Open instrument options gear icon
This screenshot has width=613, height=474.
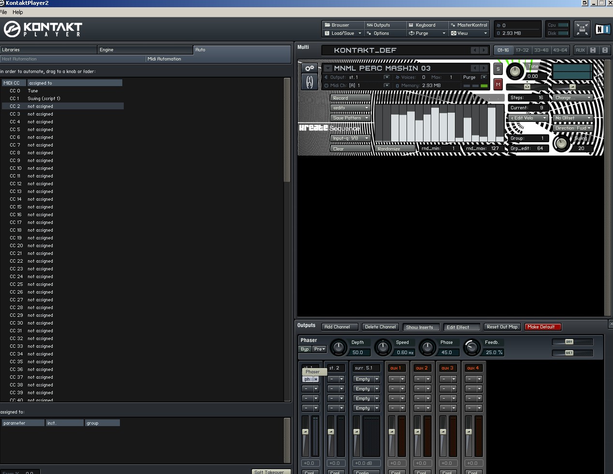(309, 68)
